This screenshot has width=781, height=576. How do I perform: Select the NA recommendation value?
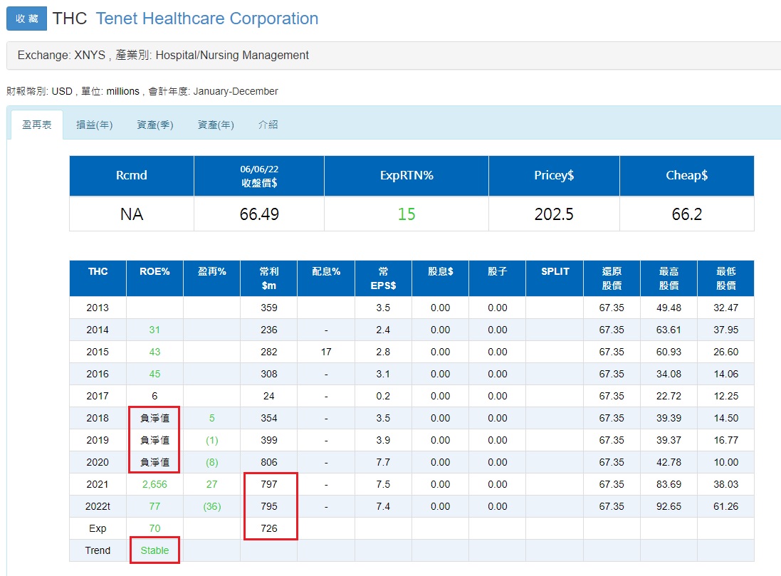point(132,214)
